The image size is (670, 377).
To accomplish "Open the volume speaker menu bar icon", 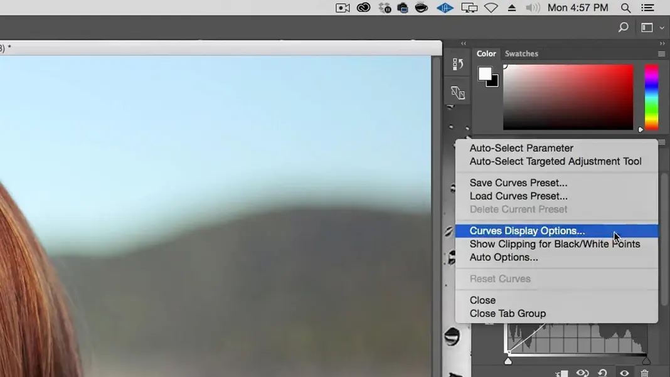I will point(533,8).
